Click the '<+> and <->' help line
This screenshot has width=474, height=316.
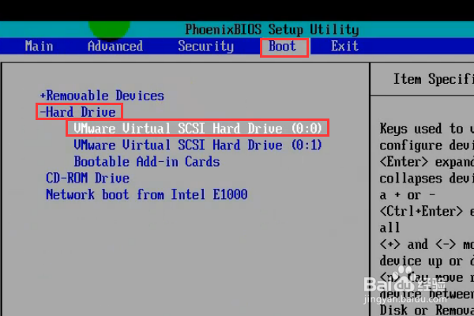click(427, 244)
